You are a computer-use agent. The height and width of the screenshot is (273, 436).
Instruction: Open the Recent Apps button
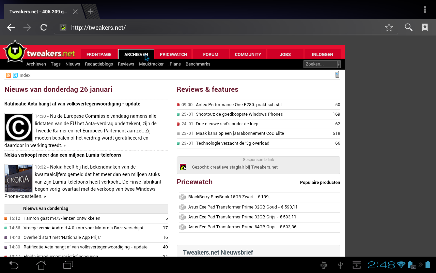point(68,265)
